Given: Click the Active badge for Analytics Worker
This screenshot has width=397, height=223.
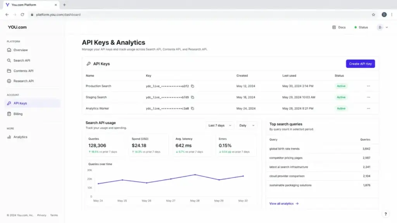Looking at the screenshot, I should point(341,108).
